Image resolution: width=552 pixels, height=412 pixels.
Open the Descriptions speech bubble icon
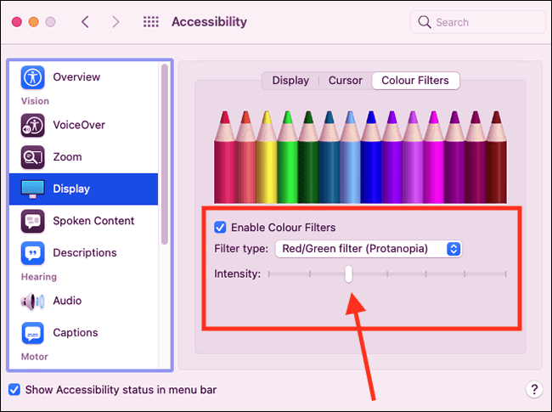coord(33,253)
